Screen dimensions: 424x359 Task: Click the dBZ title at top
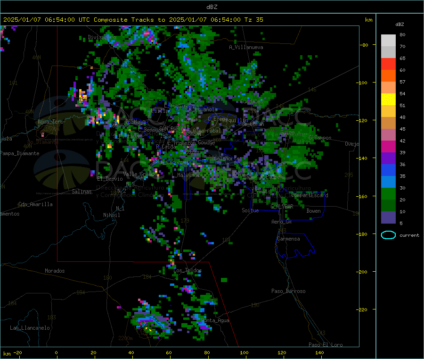[212, 7]
